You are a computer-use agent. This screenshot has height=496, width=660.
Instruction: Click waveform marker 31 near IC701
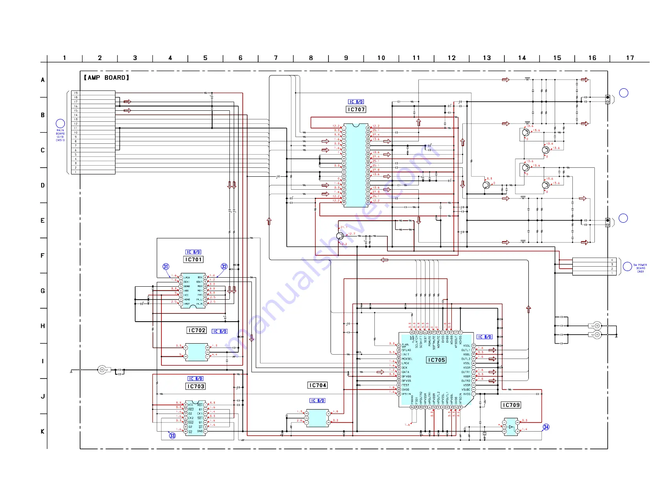coord(166,267)
